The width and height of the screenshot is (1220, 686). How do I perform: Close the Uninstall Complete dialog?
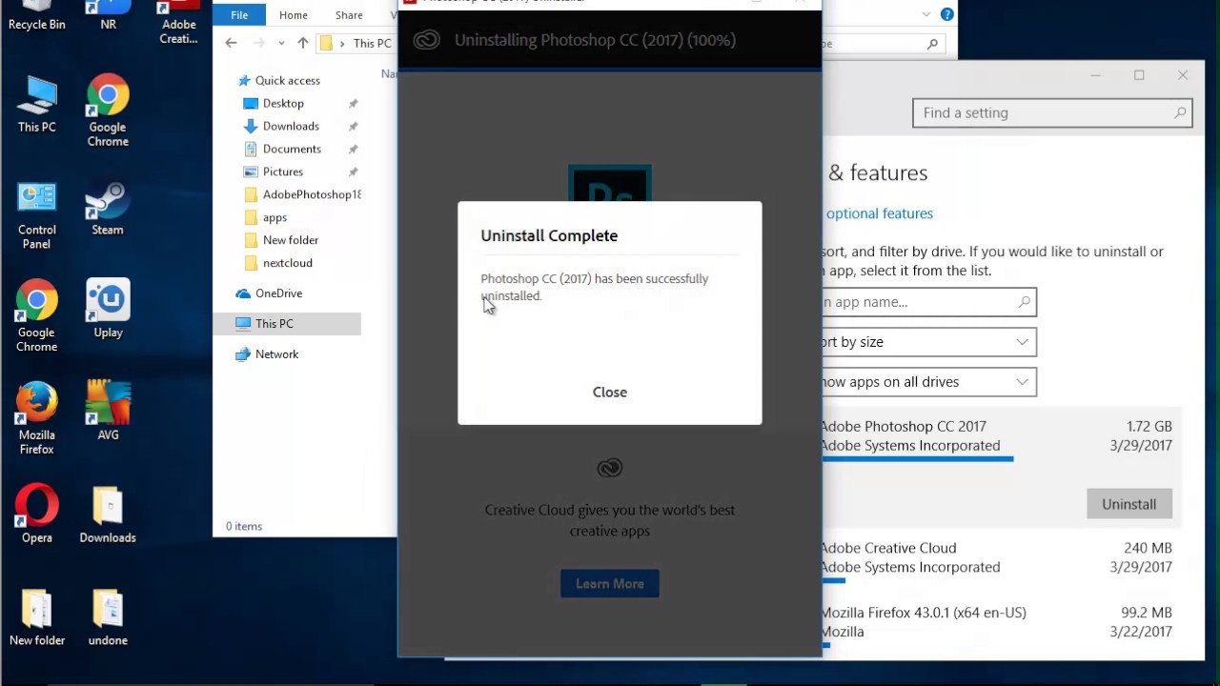click(609, 392)
